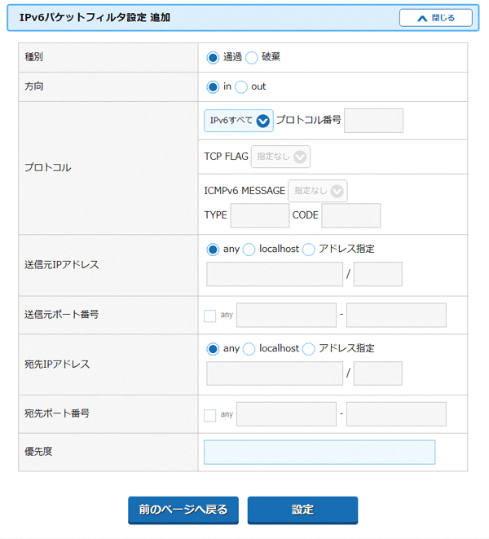Screen dimensions: 489x539
Task: Click 宛先ポート番号 end port field
Action: 396,414
